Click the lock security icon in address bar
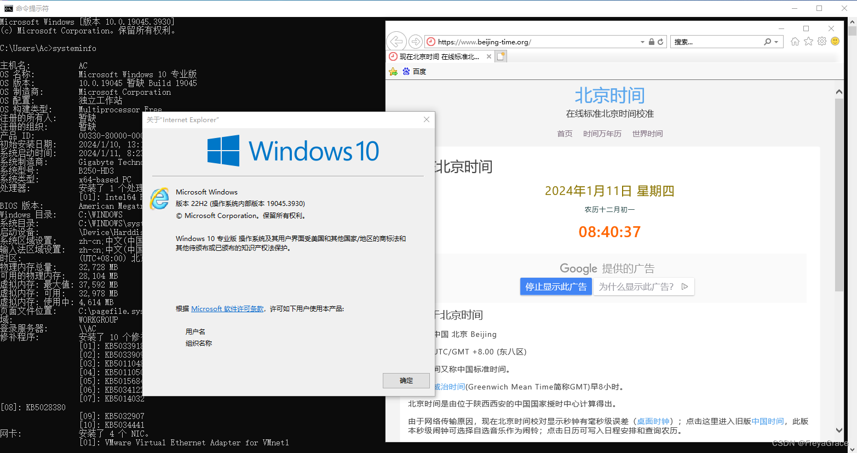Screen dimensions: 857x453 pos(651,42)
